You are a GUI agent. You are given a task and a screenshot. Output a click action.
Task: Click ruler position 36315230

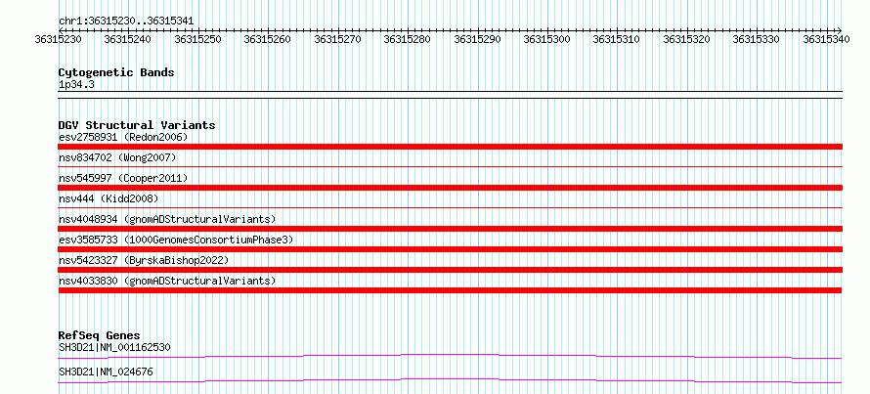click(58, 39)
